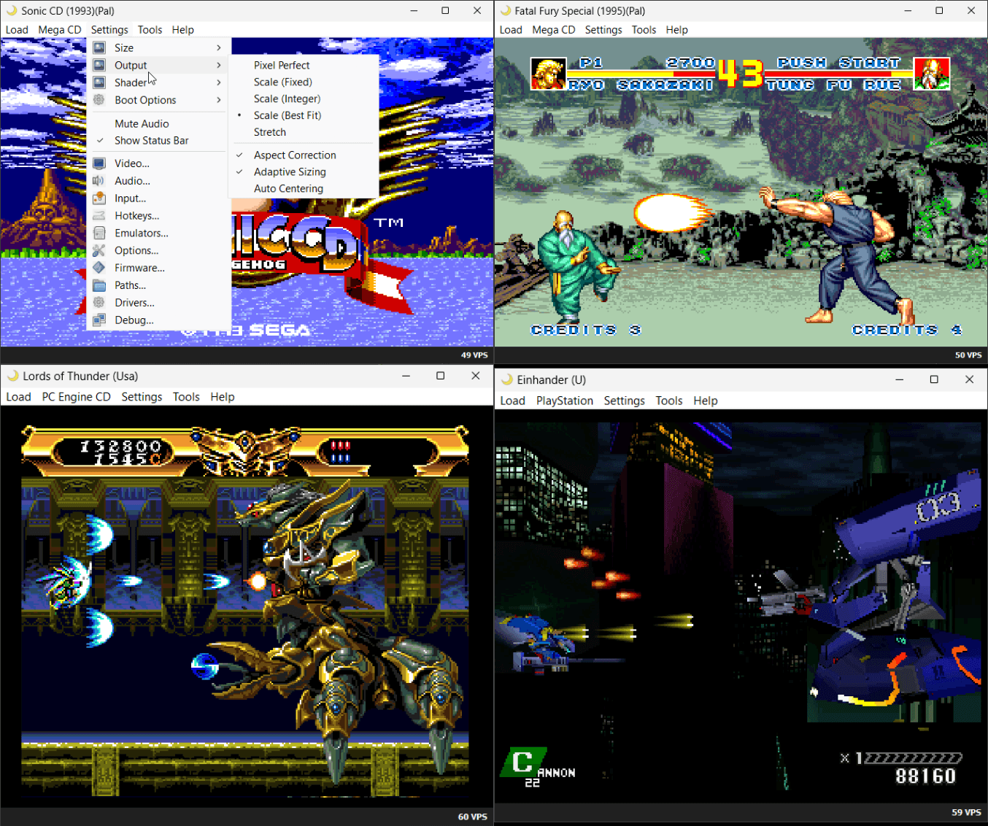The image size is (988, 826).
Task: Expand the Size submenu
Action: point(158,47)
